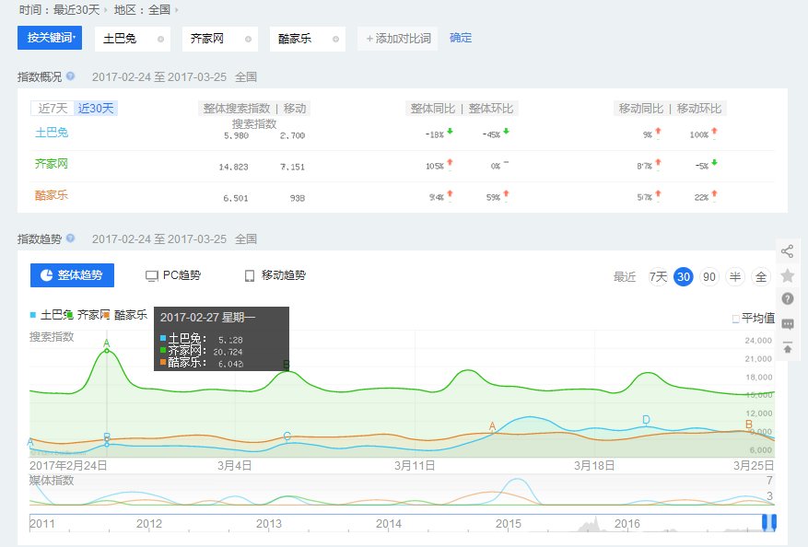808x547 pixels.
Task: Click orange marker A on 酷家乐 curve
Action: coord(492,426)
